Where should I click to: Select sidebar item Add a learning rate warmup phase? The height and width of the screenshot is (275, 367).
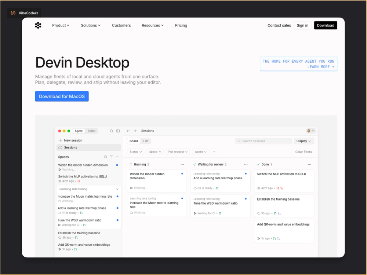tap(89, 210)
